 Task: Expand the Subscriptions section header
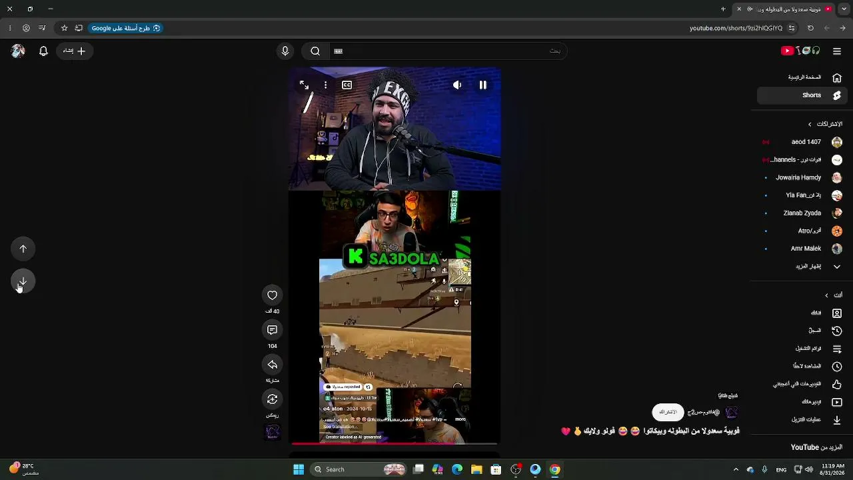coord(825,124)
